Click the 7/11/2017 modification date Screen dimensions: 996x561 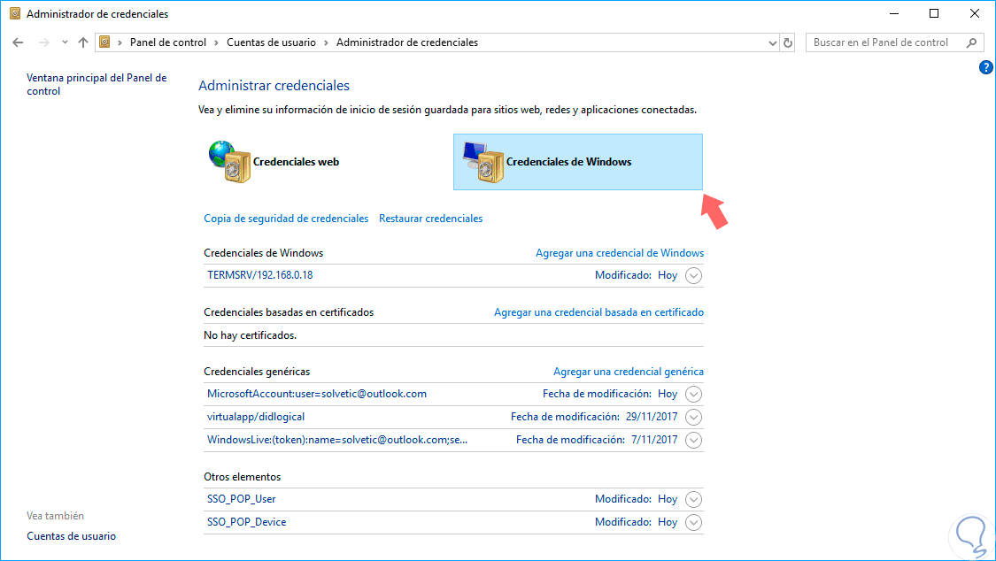(x=654, y=440)
